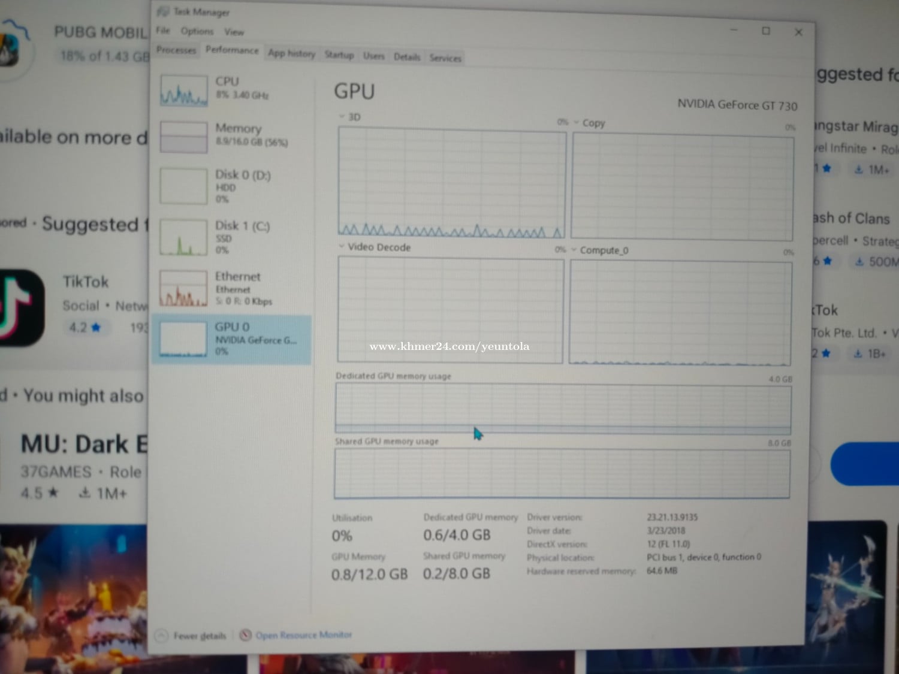
Task: Click driver date 3/23/2018
Action: pyautogui.click(x=666, y=530)
